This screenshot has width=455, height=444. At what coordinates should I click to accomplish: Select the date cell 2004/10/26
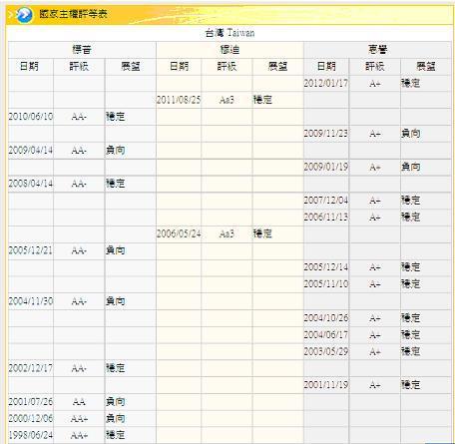[326, 318]
